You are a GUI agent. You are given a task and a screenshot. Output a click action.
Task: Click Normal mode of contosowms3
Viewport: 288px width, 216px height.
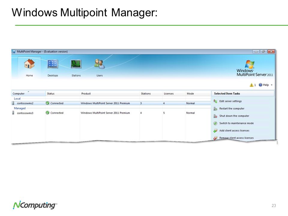tap(190, 113)
